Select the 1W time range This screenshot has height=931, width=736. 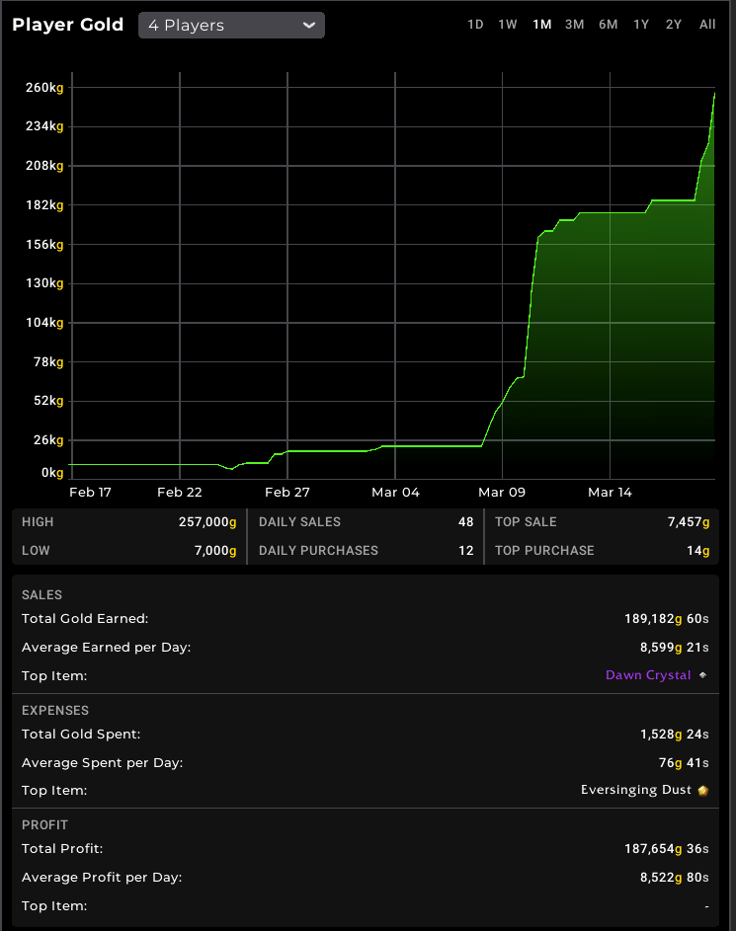tap(508, 25)
